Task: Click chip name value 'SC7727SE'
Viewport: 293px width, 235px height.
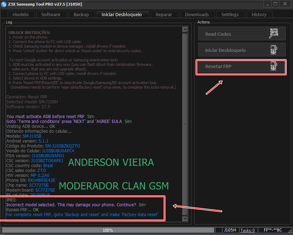Action: [x=39, y=185]
